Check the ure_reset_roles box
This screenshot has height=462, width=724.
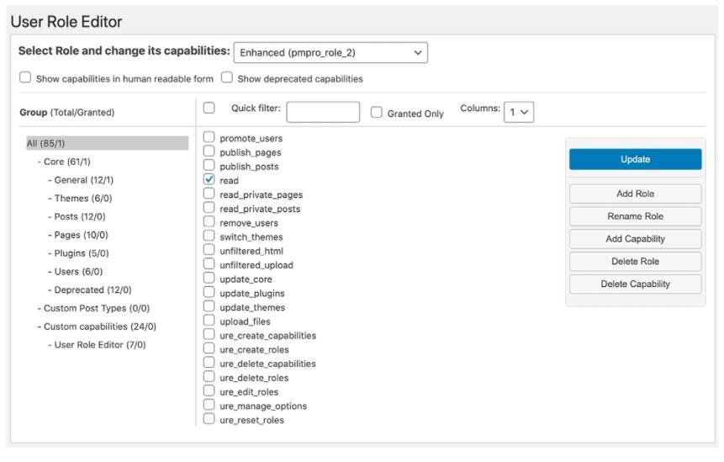pyautogui.click(x=209, y=418)
